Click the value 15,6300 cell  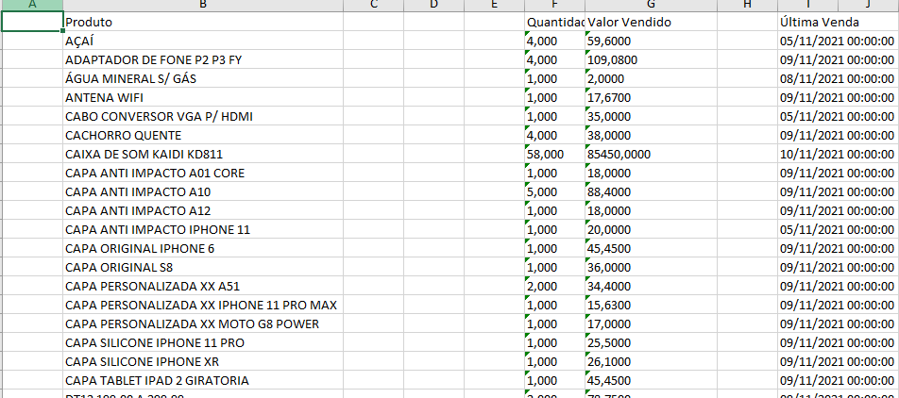652,306
